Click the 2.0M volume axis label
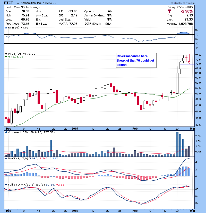 coord(199,136)
